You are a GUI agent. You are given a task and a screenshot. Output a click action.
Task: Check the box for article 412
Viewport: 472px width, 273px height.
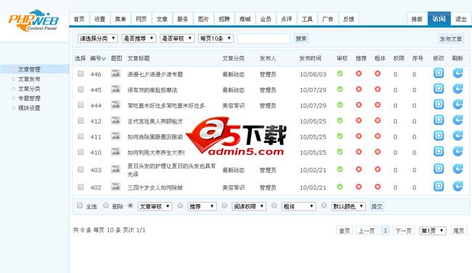click(x=81, y=121)
